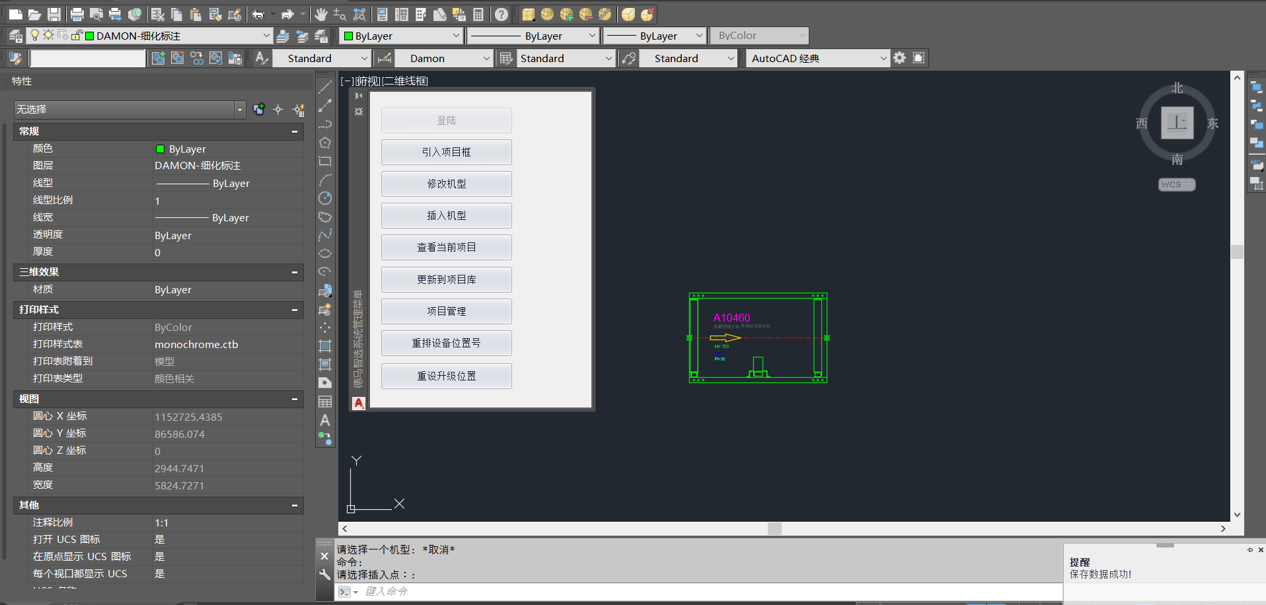Toggle the layer lock icon

pos(77,36)
